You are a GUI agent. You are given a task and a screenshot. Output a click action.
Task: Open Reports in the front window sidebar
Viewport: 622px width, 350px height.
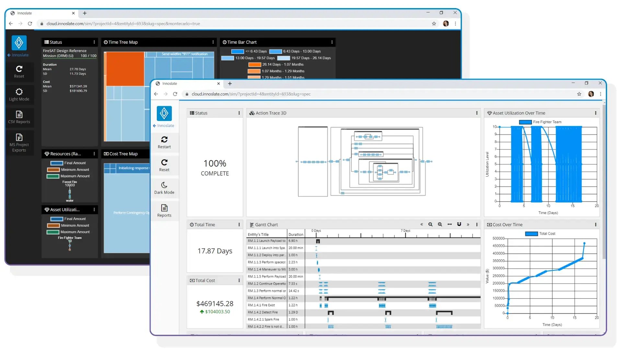[x=164, y=211]
